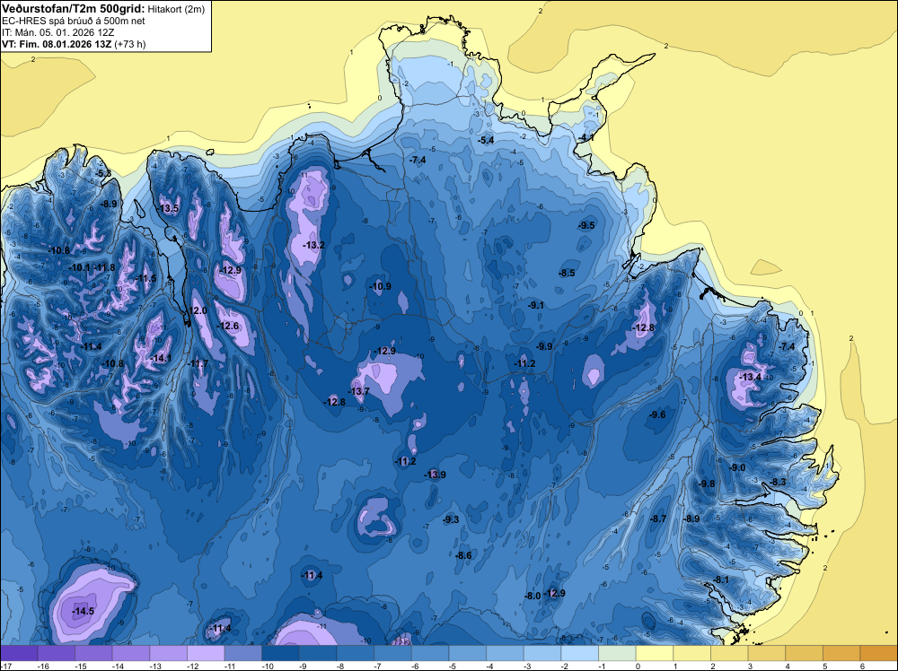
Task: Click the -12.0 temperature value on map
Action: click(x=197, y=310)
